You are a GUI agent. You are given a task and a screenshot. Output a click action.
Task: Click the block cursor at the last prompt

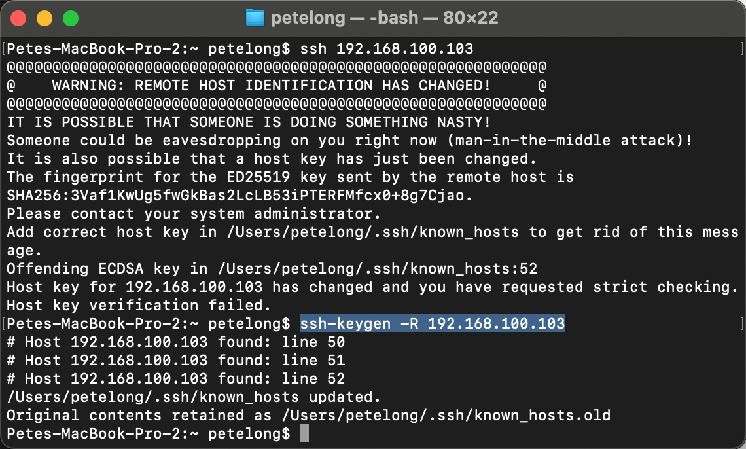coord(304,433)
